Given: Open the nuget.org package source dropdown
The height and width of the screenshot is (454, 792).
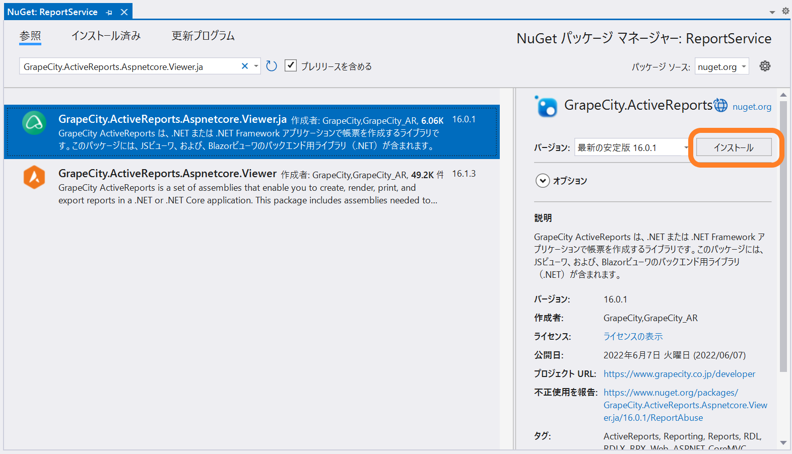Looking at the screenshot, I should point(721,66).
